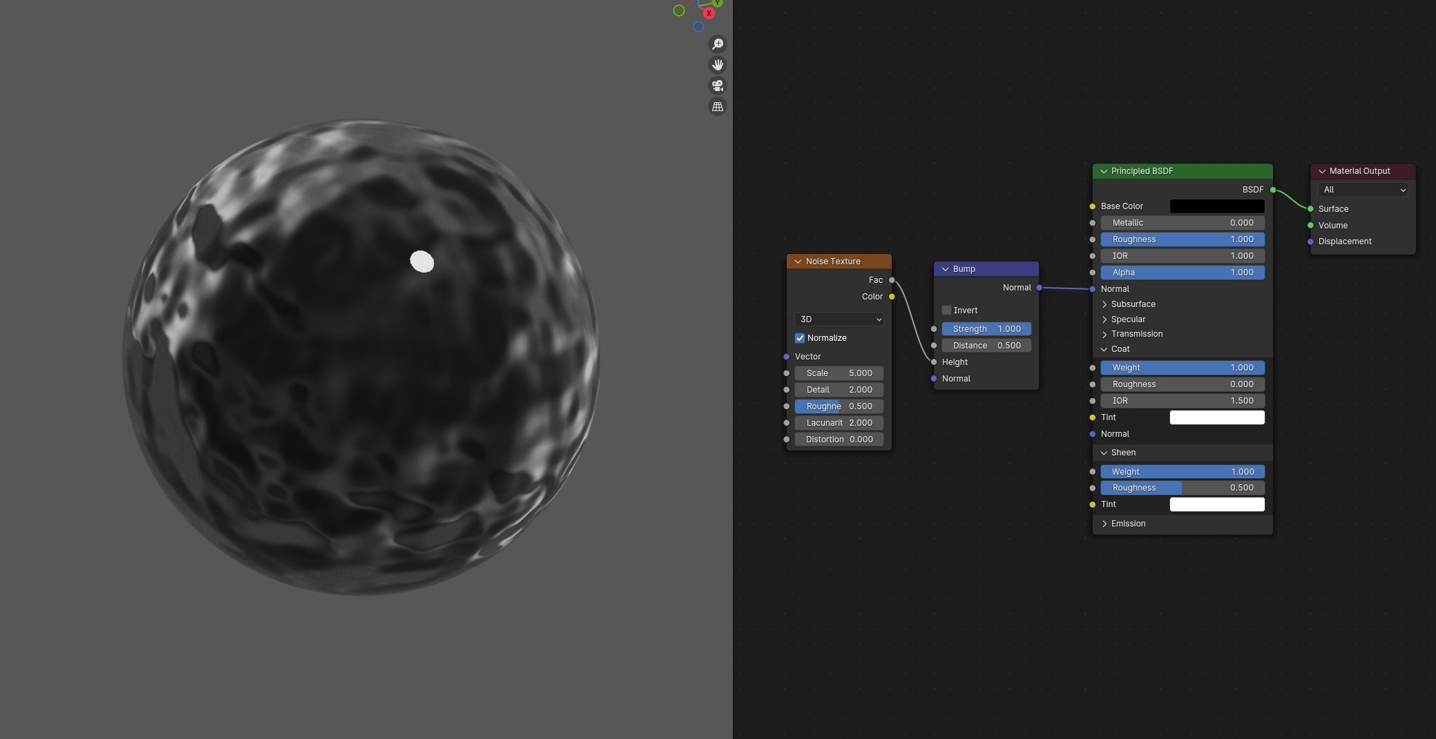Click the Coat IOR field showing 1.500
Screen dimensions: 1436x739
pos(1183,401)
